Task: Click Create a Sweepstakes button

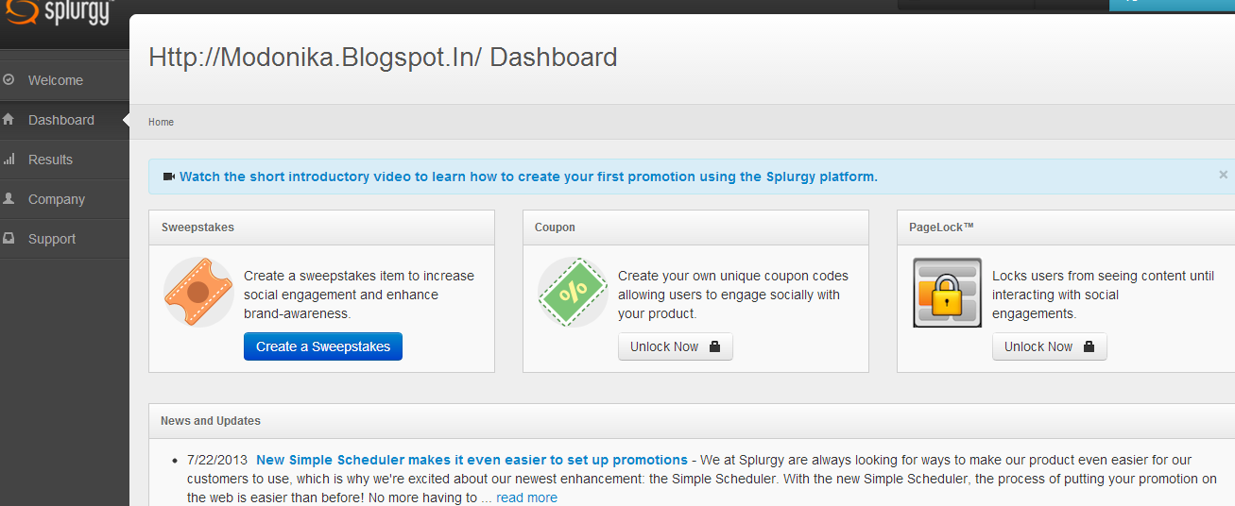Action: (323, 346)
